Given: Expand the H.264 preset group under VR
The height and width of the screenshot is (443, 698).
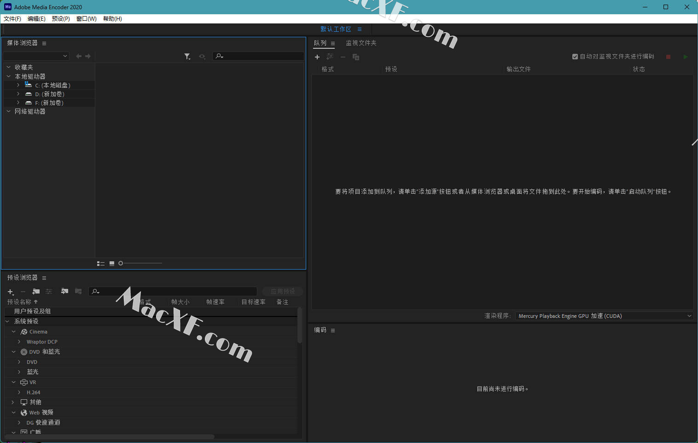Looking at the screenshot, I should 19,392.
